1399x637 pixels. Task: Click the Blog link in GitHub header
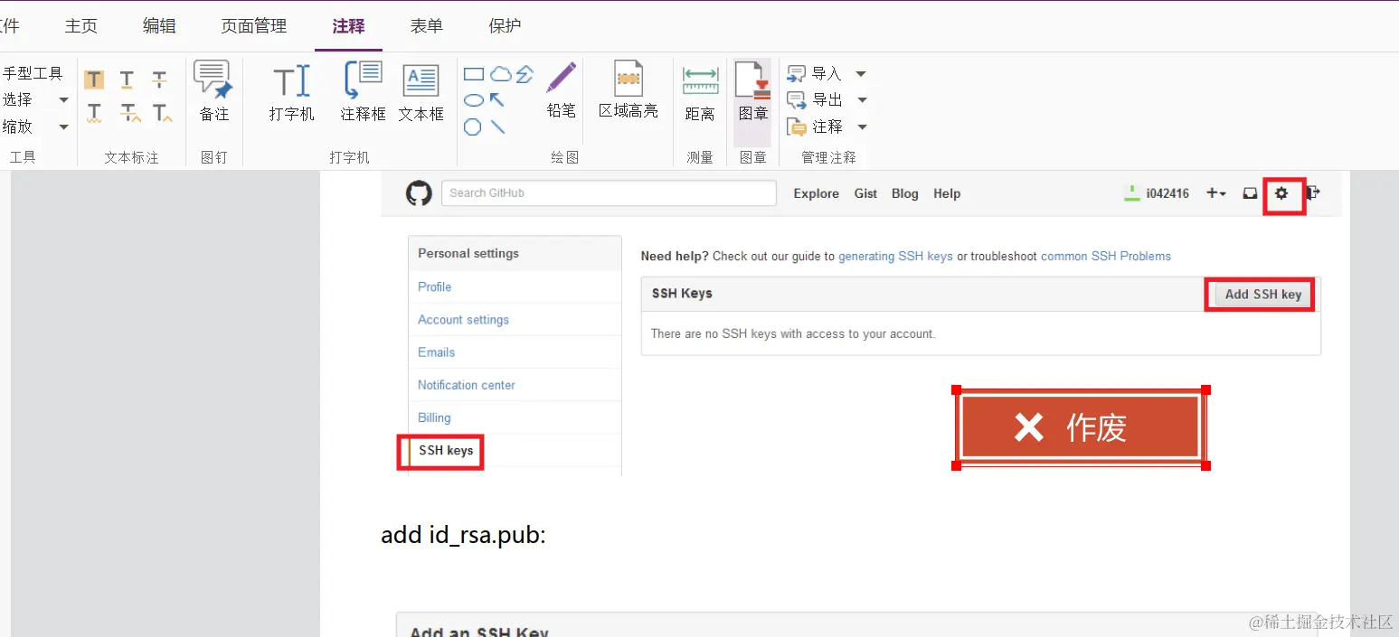click(x=904, y=193)
